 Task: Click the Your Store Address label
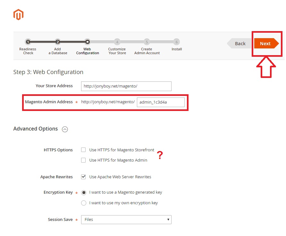point(54,86)
